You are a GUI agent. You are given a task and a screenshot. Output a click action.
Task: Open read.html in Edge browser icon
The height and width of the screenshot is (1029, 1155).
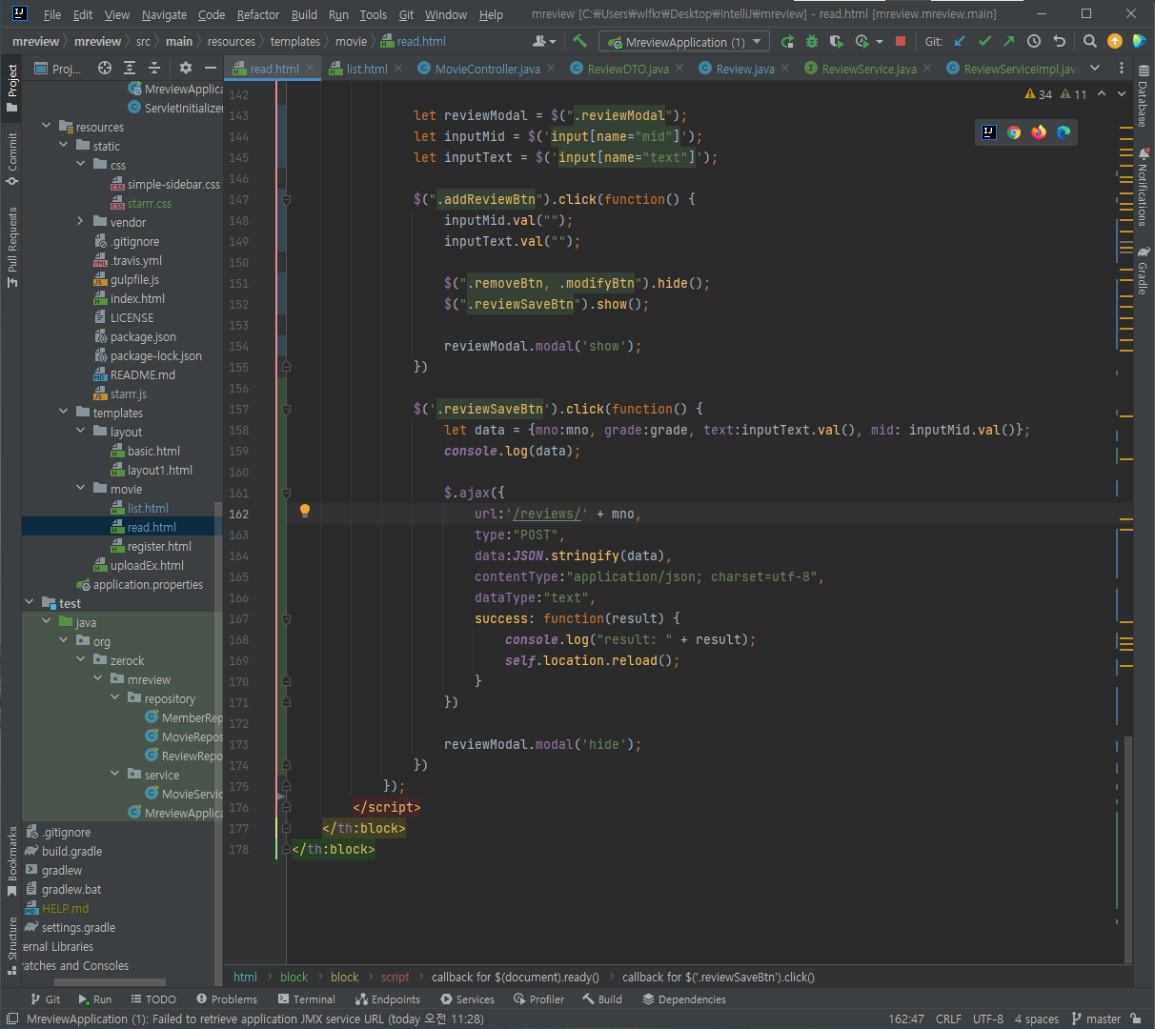pyautogui.click(x=1064, y=132)
